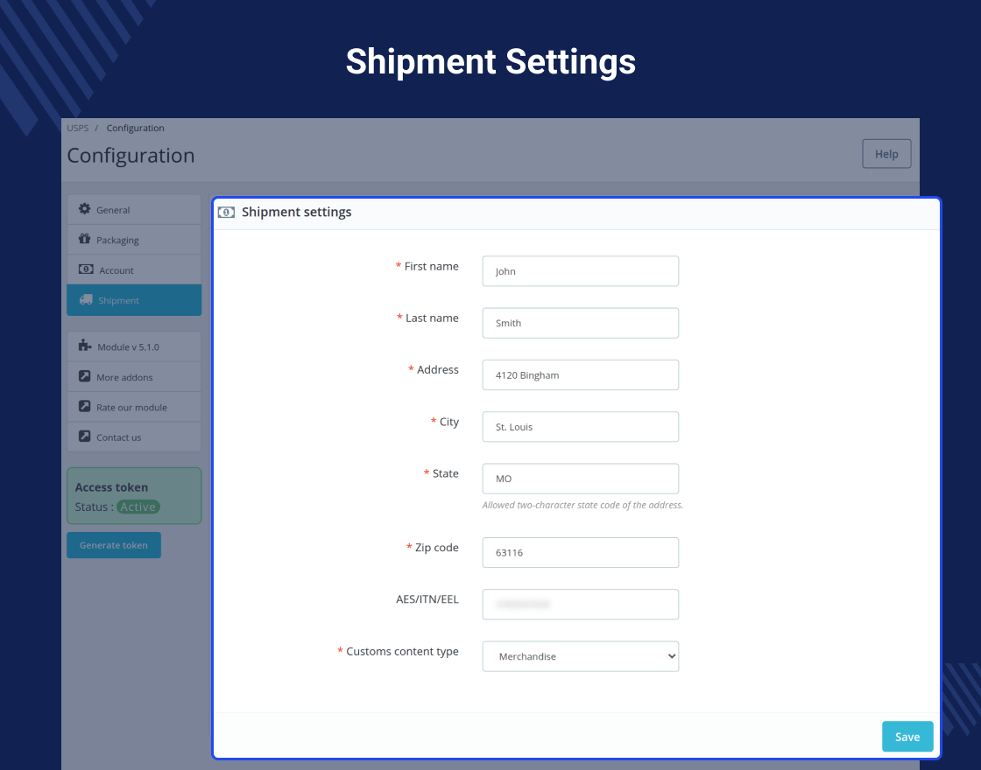The width and height of the screenshot is (981, 770).
Task: Click the Shipment settings panel header icon
Action: coord(226,212)
